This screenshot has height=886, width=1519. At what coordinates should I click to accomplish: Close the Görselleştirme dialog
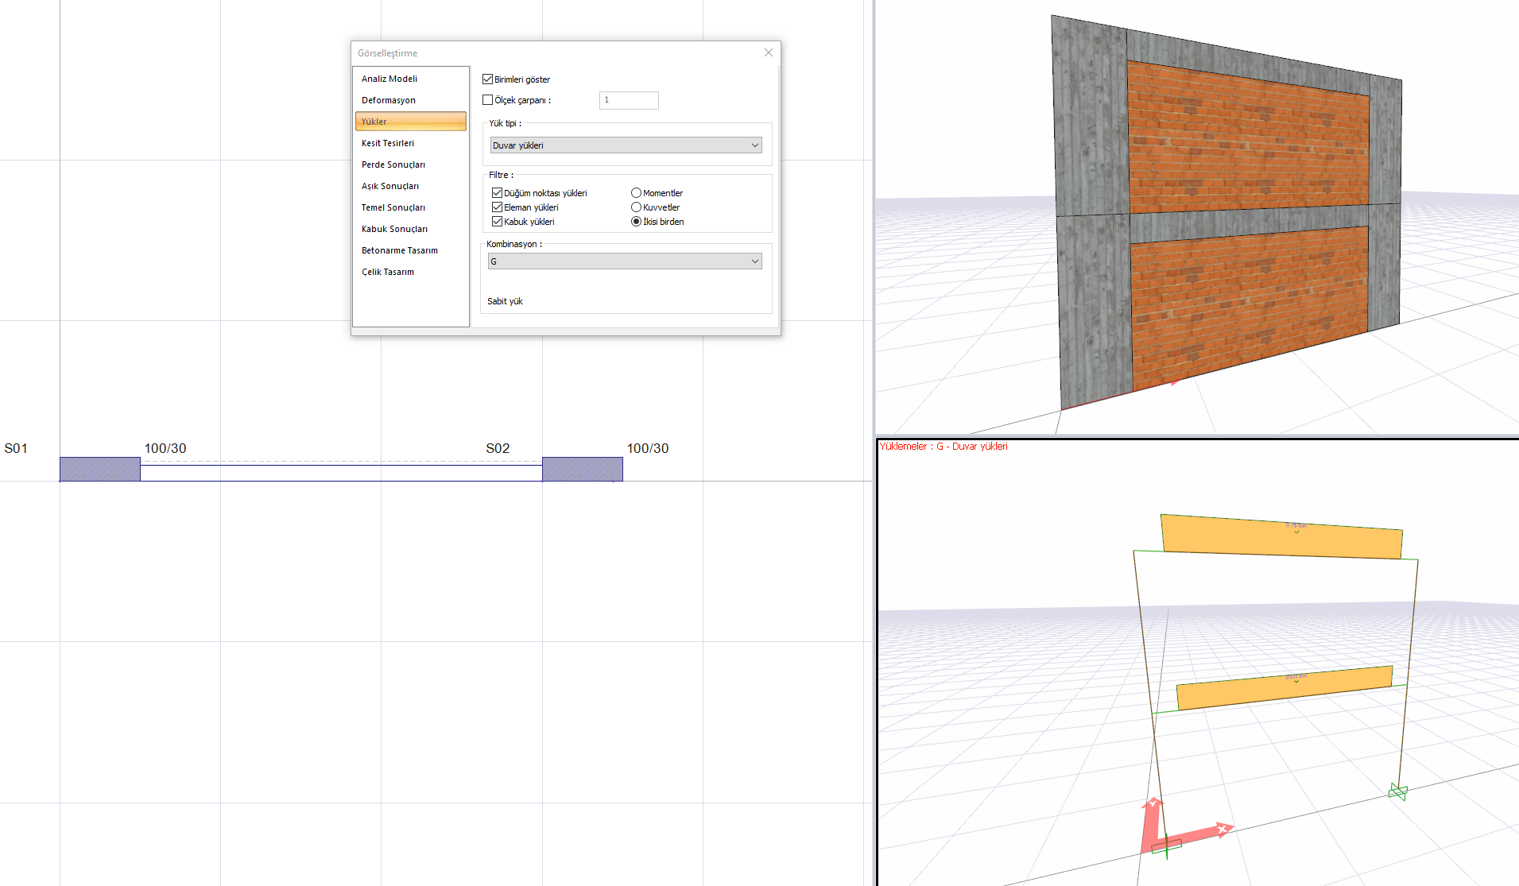tap(768, 52)
